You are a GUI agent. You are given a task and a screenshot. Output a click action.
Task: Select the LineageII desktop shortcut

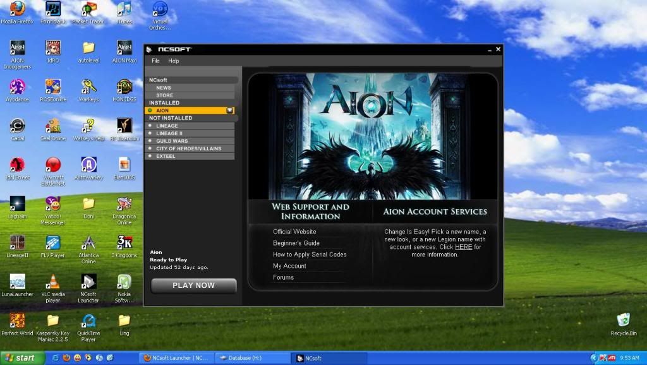click(17, 246)
